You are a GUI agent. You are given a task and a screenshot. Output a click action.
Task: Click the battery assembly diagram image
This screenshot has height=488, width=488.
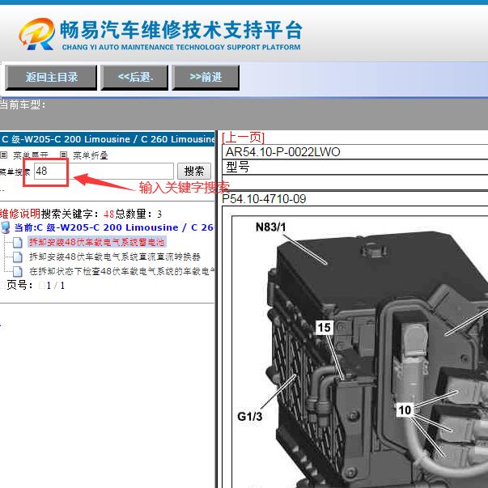pos(360,352)
